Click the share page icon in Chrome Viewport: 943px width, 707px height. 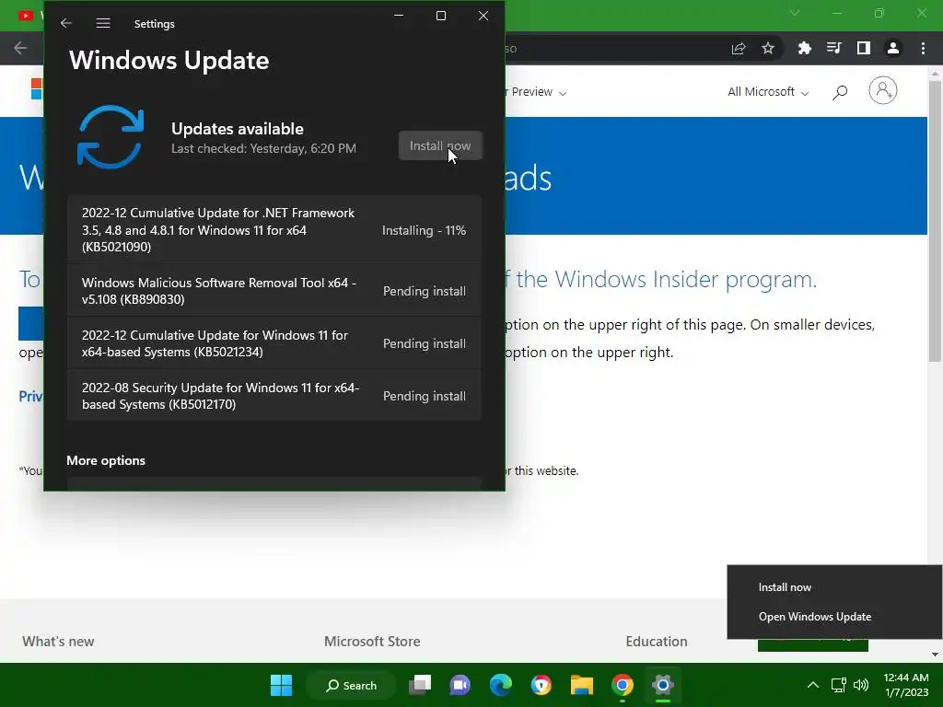click(x=739, y=49)
